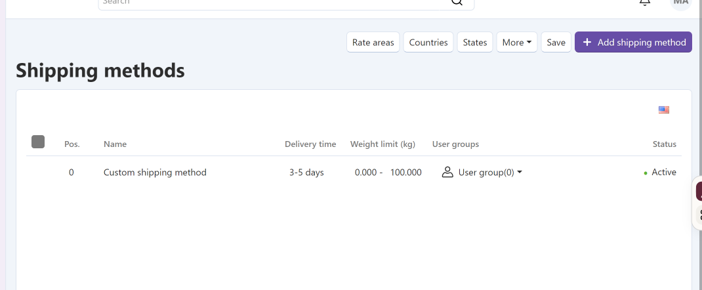Click the search magnifier icon

pyautogui.click(x=456, y=2)
